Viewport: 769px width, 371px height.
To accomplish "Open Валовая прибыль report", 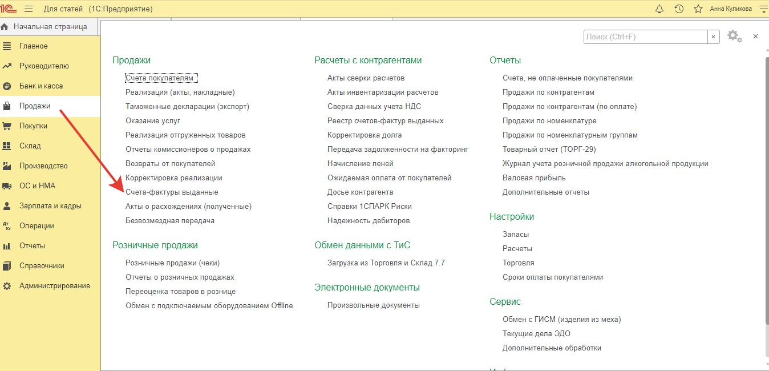I will coord(534,178).
